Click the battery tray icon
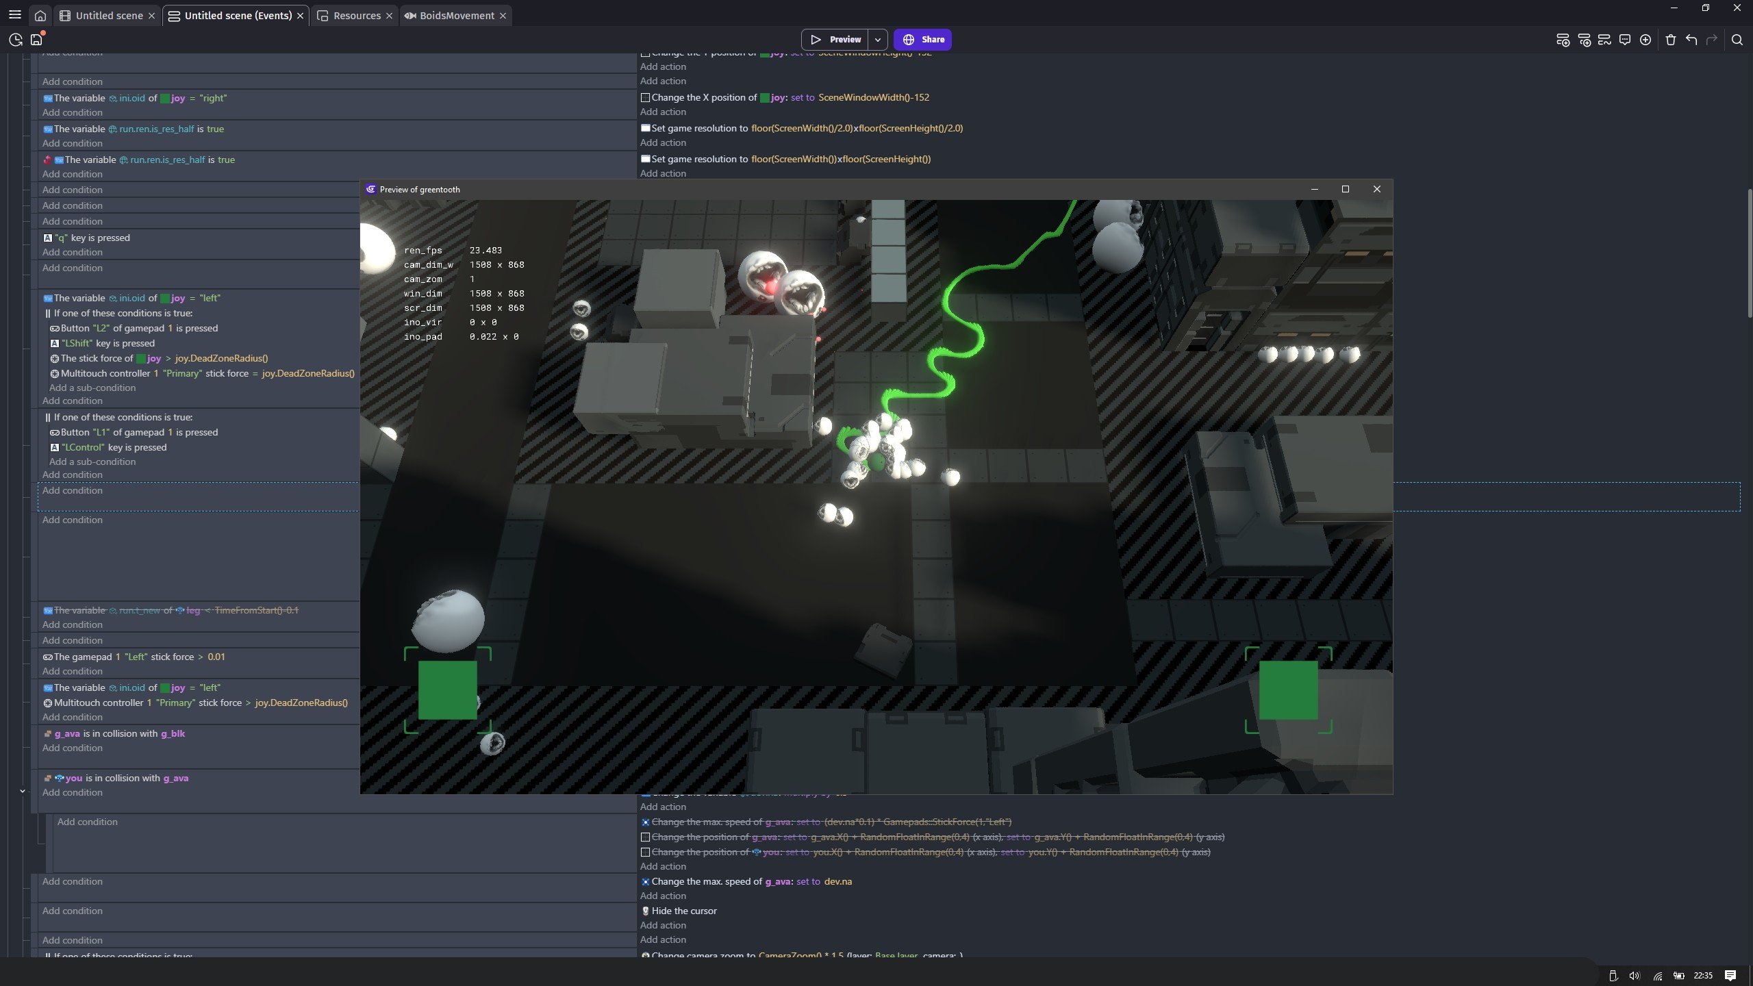The image size is (1753, 986). [1679, 976]
